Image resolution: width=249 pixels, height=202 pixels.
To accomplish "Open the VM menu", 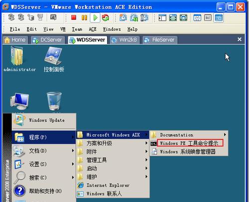I will [x=63, y=29].
